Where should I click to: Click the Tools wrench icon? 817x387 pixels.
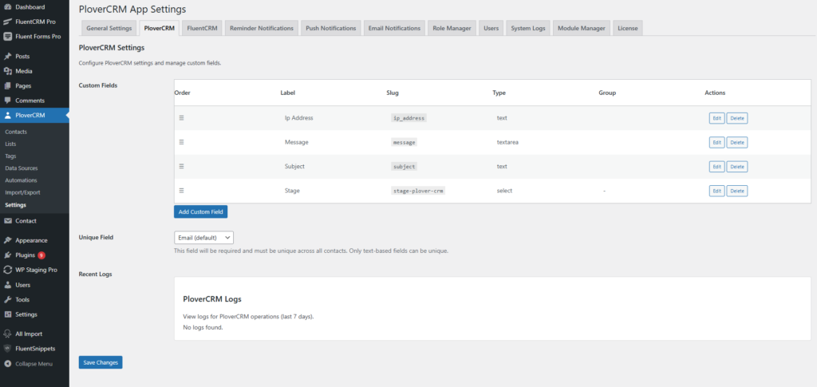7,299
